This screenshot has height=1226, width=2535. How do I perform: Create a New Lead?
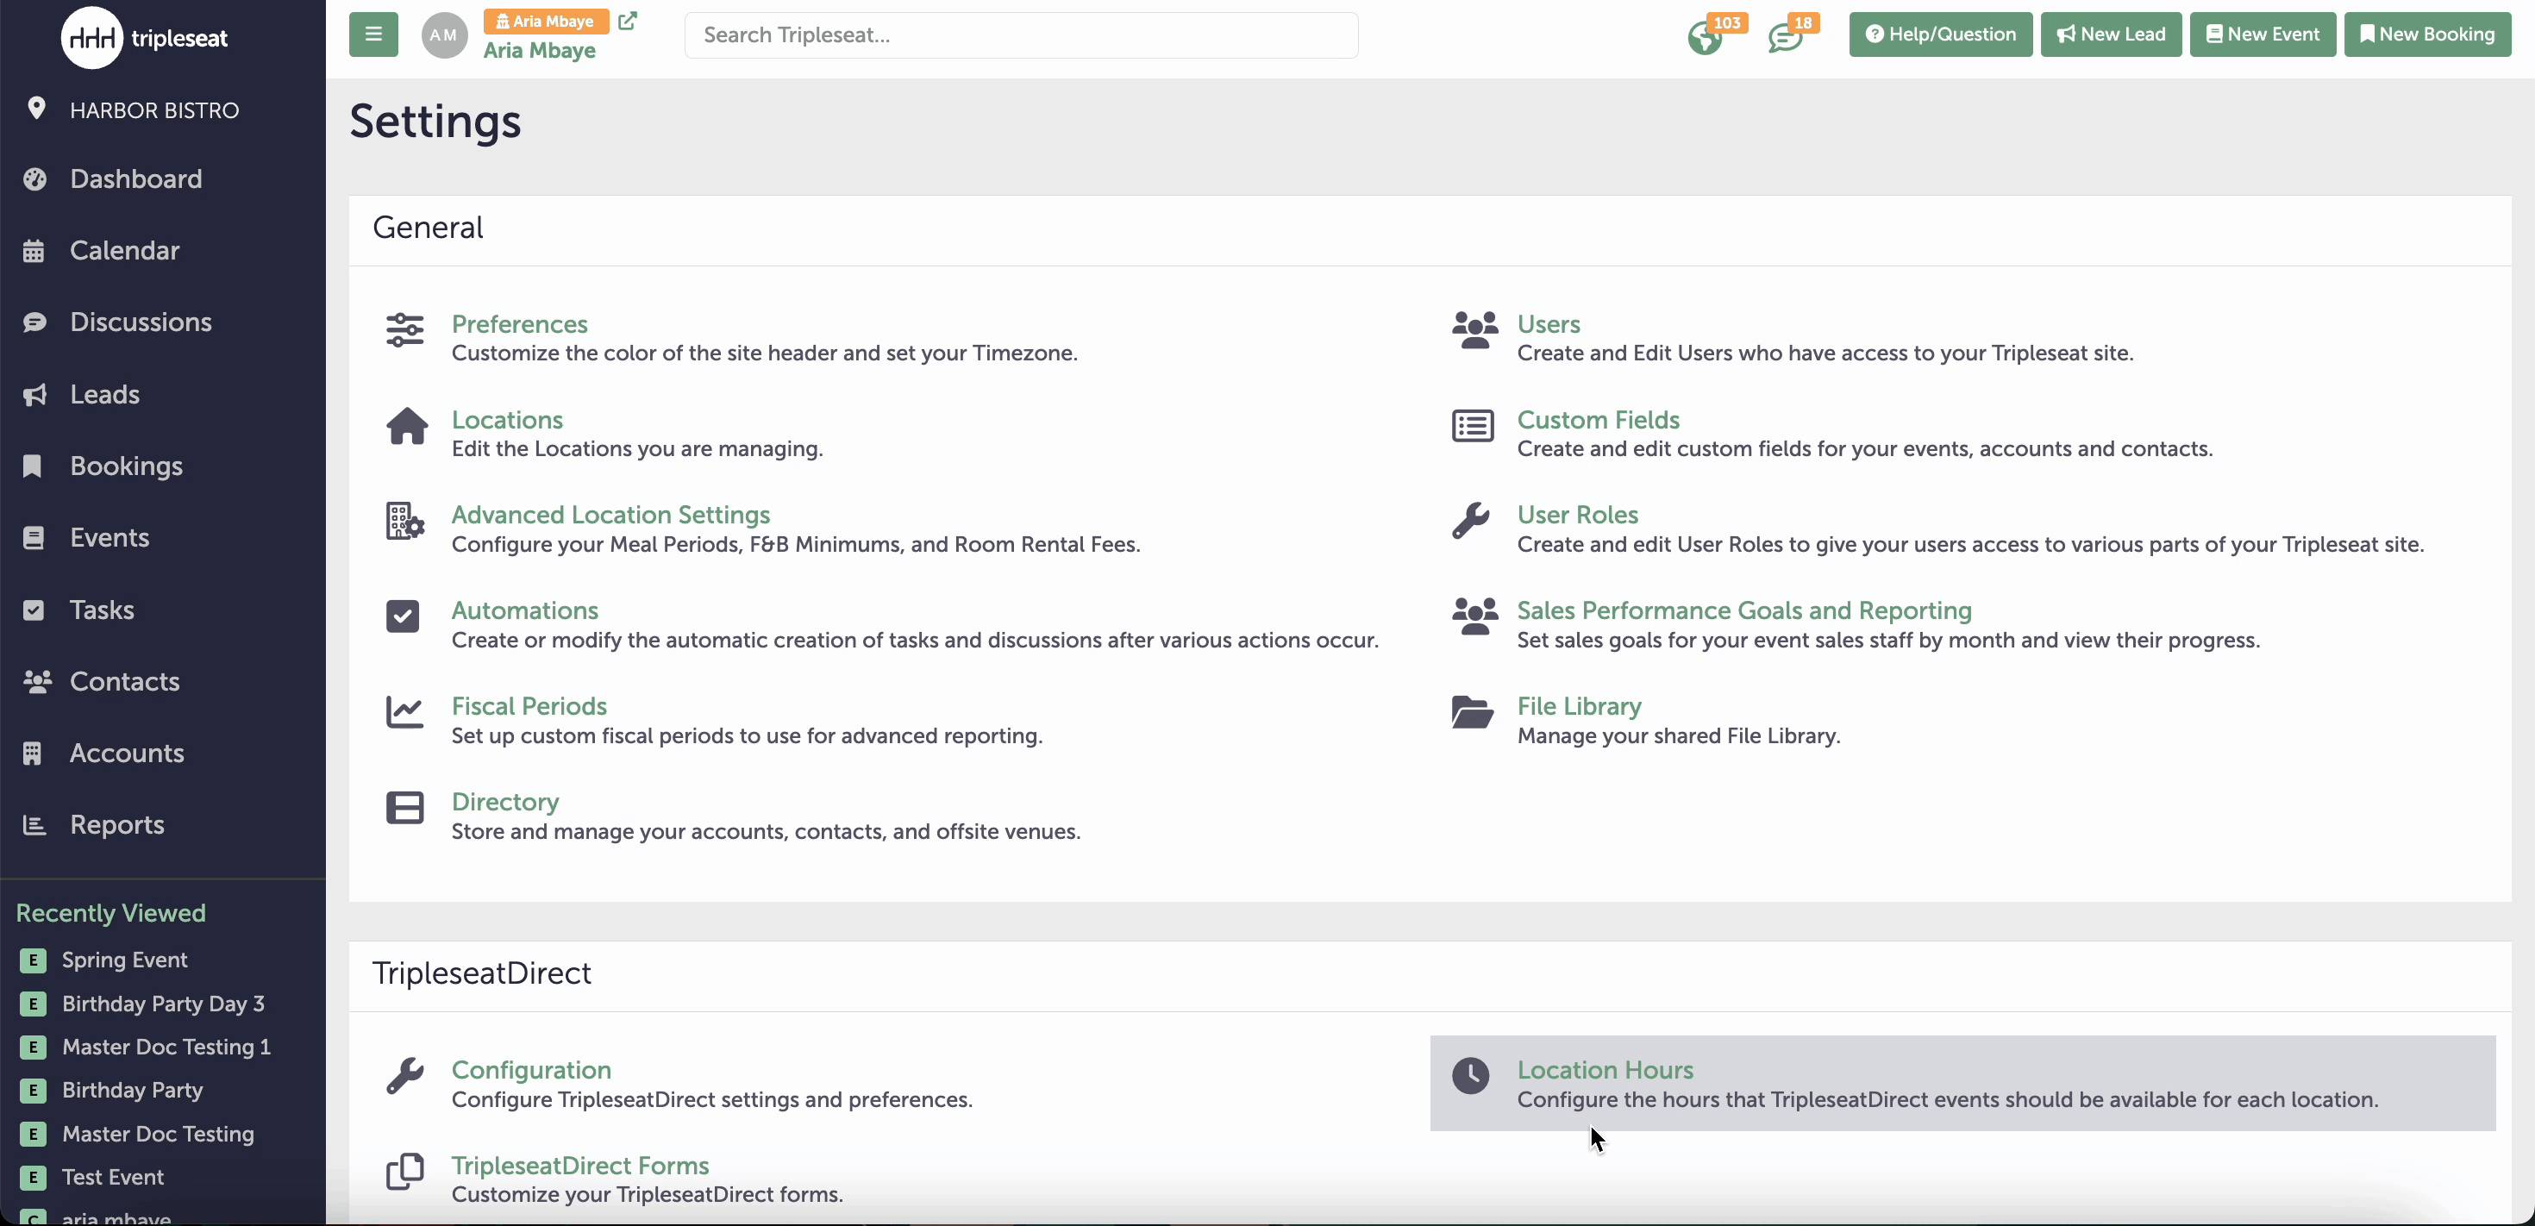click(2110, 34)
